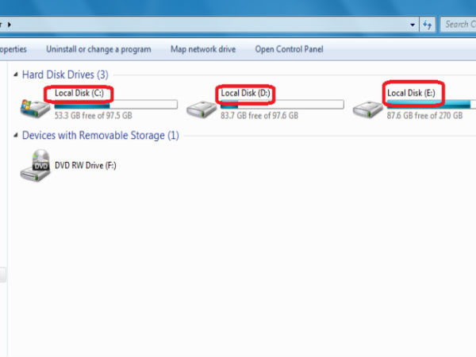This screenshot has width=476, height=357.
Task: Click the capacity bar of Local Disk (C:)
Action: pos(116,105)
